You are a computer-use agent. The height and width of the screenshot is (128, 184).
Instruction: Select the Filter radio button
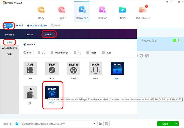click(x=25, y=53)
